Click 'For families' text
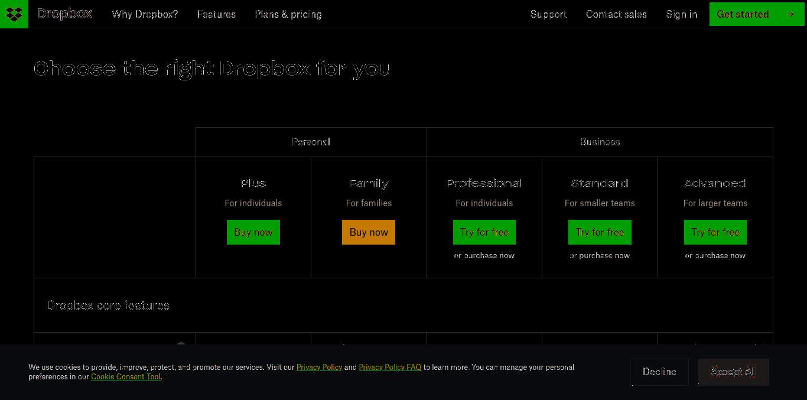807x400 pixels. coord(369,203)
